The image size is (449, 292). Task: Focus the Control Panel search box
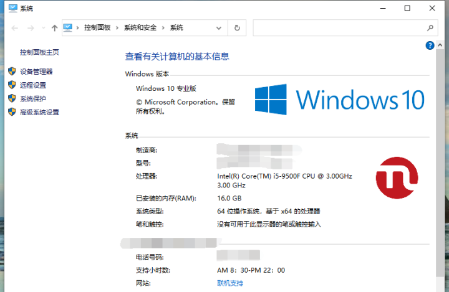(345, 28)
